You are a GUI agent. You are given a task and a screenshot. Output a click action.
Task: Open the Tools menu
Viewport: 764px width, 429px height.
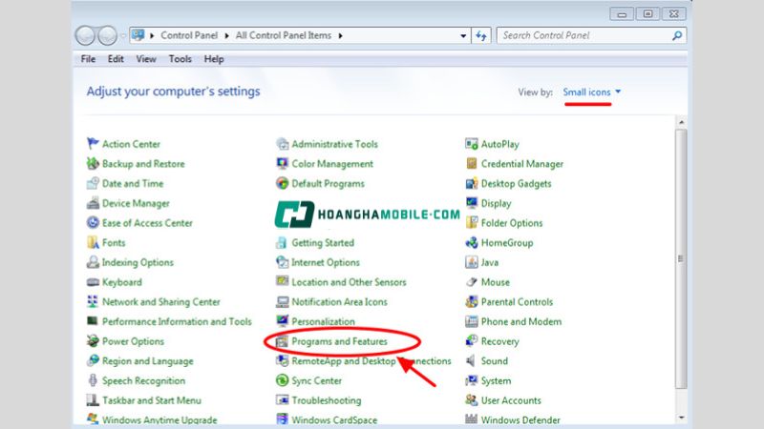(180, 59)
